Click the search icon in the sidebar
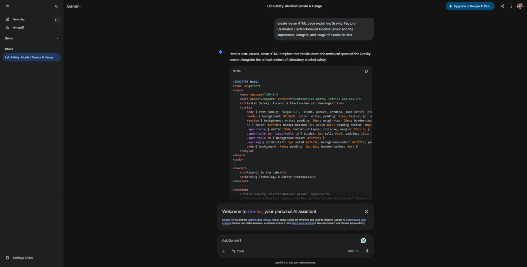 pos(56,6)
